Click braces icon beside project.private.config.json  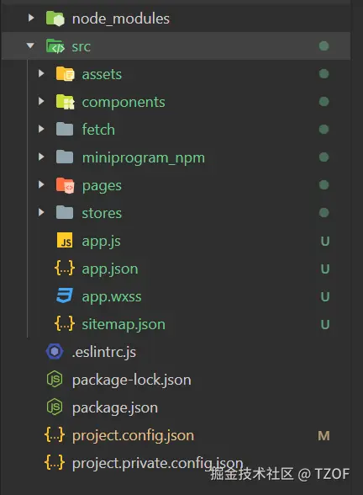coord(55,463)
